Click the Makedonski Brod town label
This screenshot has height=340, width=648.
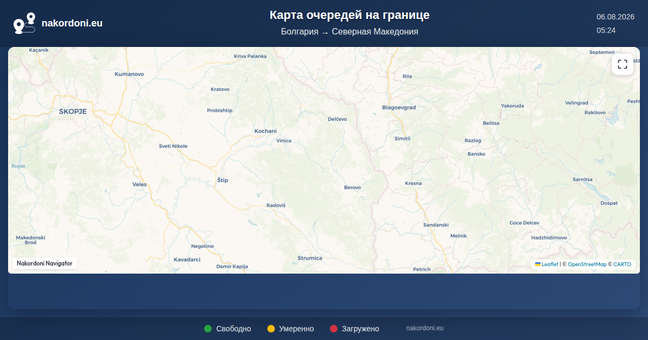tap(30, 240)
